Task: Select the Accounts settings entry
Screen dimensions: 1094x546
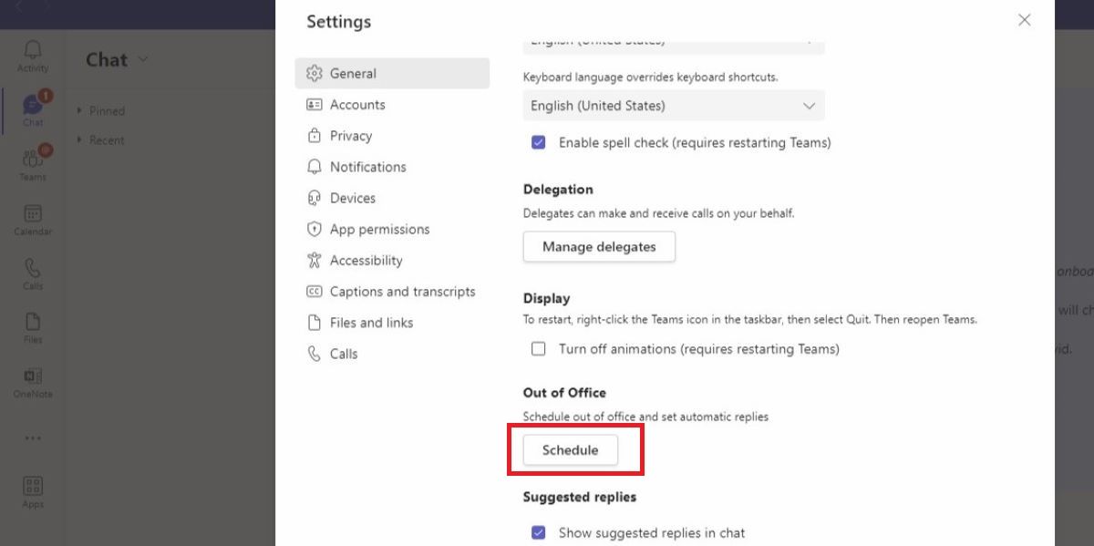Action: pos(356,104)
